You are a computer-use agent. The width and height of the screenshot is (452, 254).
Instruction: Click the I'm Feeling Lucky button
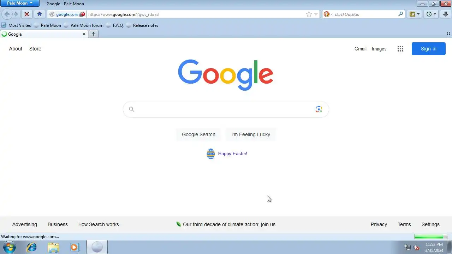click(x=251, y=134)
